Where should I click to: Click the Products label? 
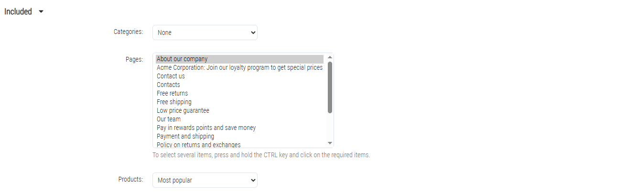pyautogui.click(x=130, y=179)
